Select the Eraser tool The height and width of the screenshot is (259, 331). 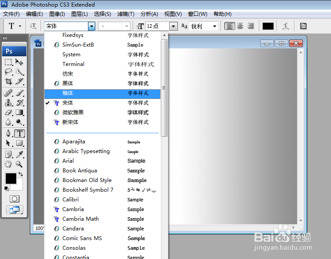point(8,113)
